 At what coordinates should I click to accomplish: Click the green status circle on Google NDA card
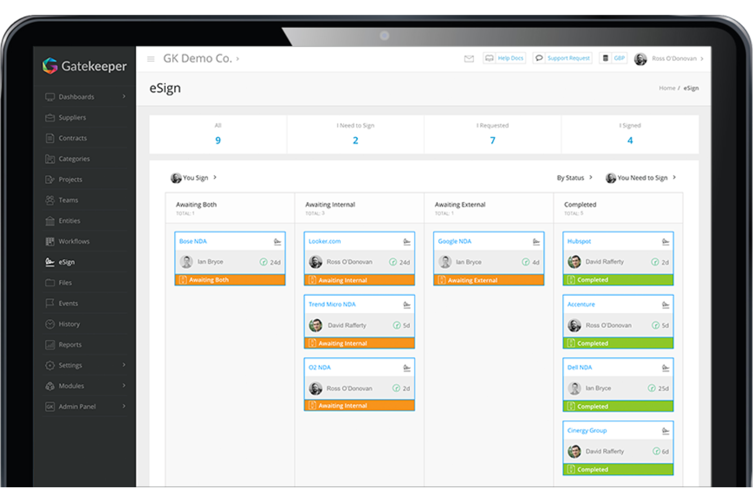(x=525, y=262)
